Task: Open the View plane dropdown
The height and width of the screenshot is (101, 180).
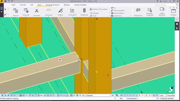Action: pyautogui.click(x=171, y=95)
